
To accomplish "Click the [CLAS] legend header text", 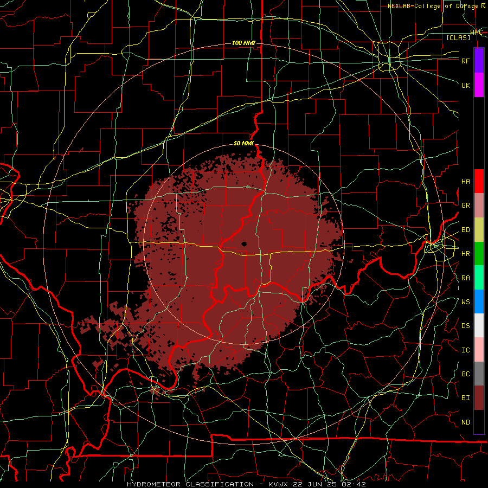I will pos(458,37).
